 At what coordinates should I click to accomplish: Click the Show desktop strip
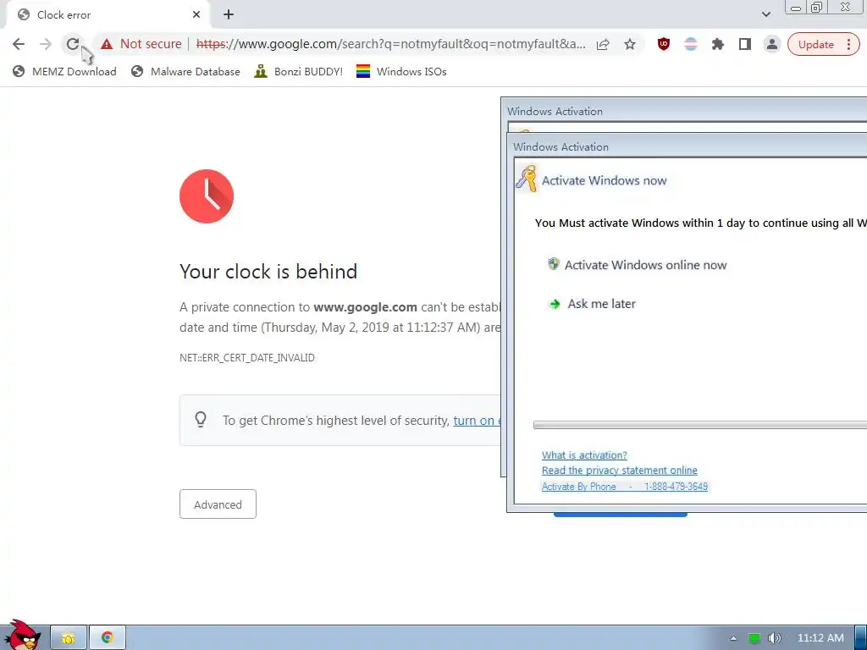point(861,638)
